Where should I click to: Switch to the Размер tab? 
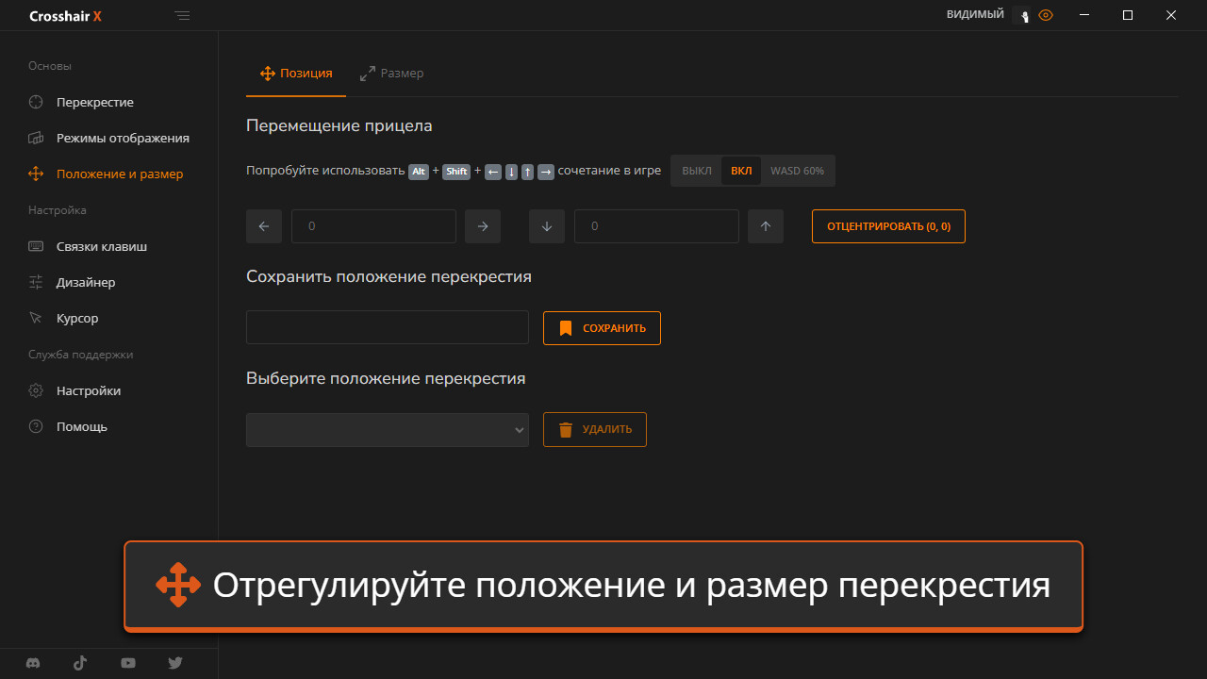(x=391, y=73)
